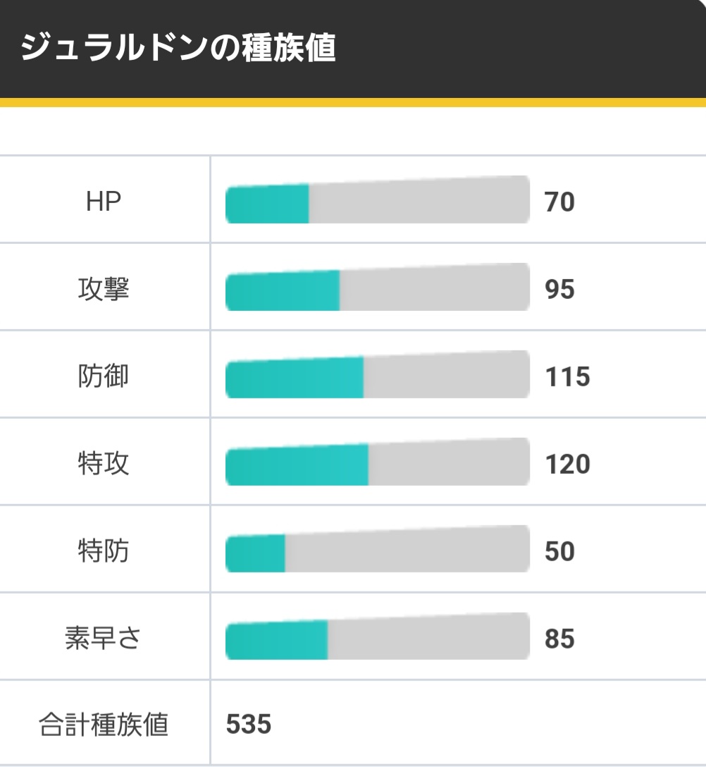
Task: Click the 攻撃 stat bar
Action: pos(378,287)
